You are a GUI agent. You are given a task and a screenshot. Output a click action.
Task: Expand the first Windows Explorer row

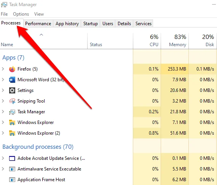point(3,122)
